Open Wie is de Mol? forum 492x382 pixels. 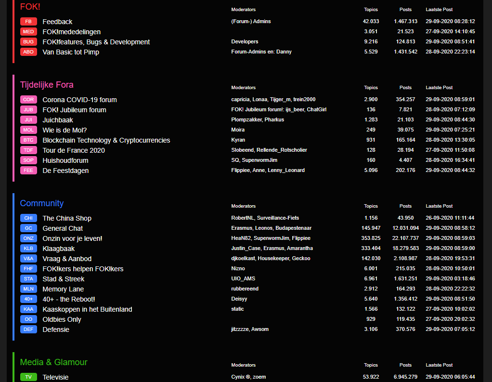point(65,130)
